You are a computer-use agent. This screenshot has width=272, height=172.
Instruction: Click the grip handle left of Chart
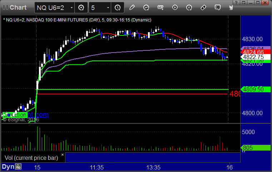point(5,7)
